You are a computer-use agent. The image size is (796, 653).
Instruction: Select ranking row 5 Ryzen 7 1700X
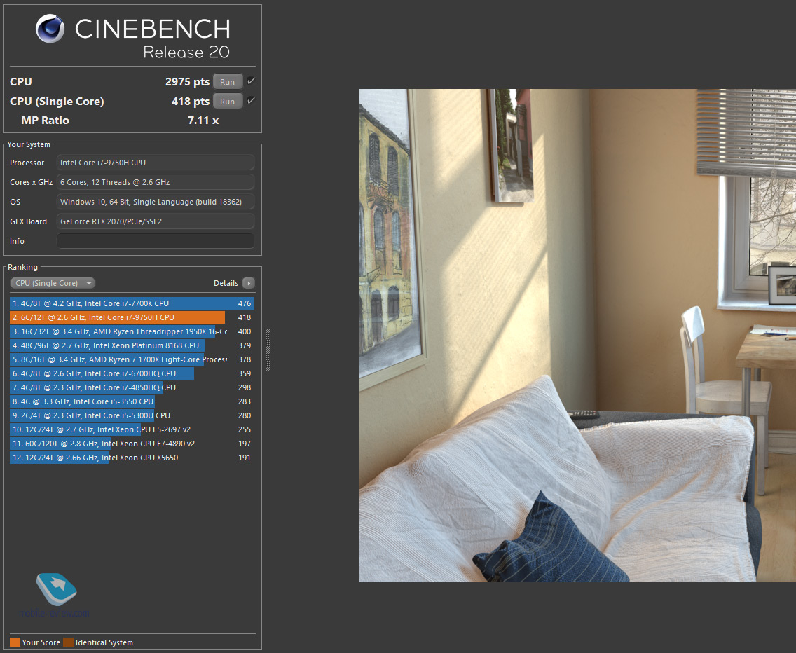(x=132, y=359)
